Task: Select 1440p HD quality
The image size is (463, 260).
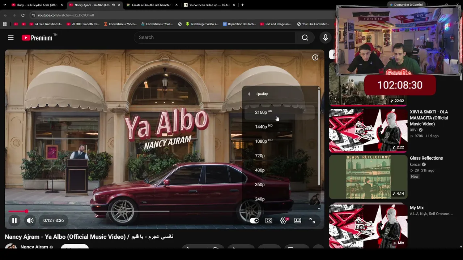Action: [x=280, y=127]
